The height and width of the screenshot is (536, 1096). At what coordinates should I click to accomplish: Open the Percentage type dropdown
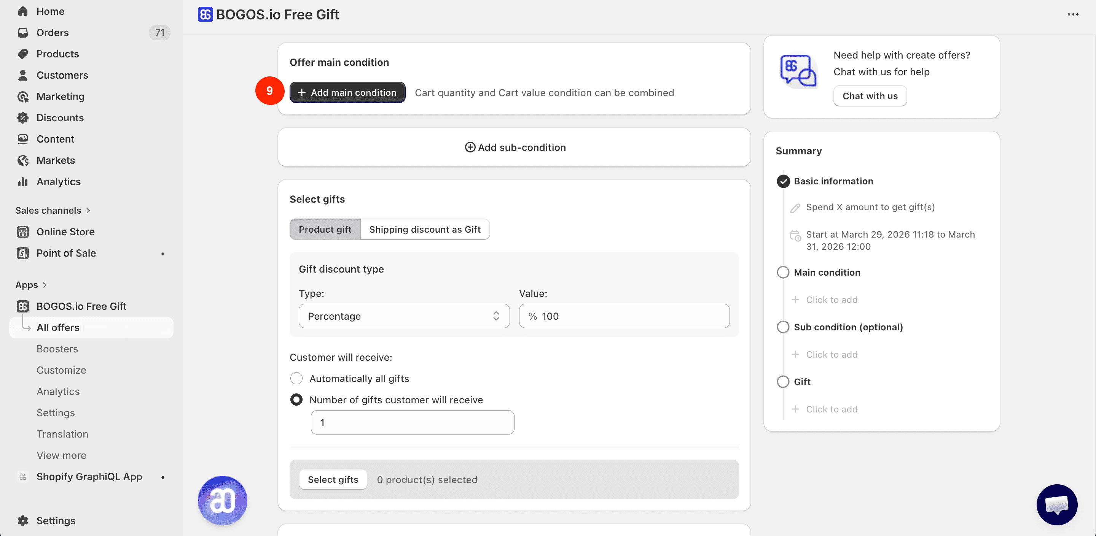click(x=404, y=316)
